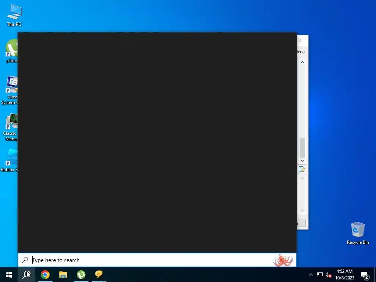
Task: Select the µTorrent desktop shortcut
Action: click(11, 51)
